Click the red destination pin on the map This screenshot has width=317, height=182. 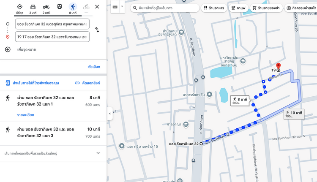[x=278, y=67]
